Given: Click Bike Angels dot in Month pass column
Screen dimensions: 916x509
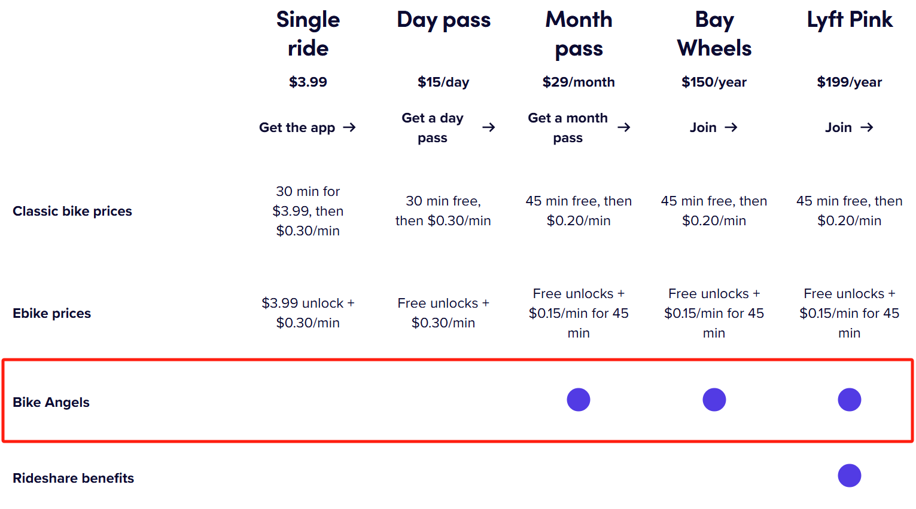Looking at the screenshot, I should coord(579,400).
